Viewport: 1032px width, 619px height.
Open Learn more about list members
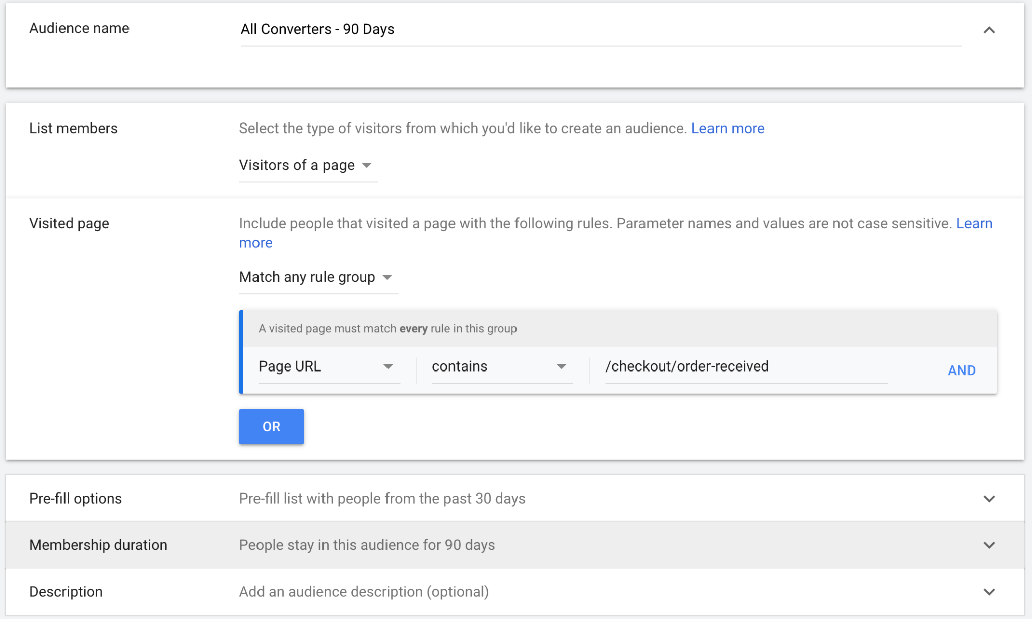(728, 128)
